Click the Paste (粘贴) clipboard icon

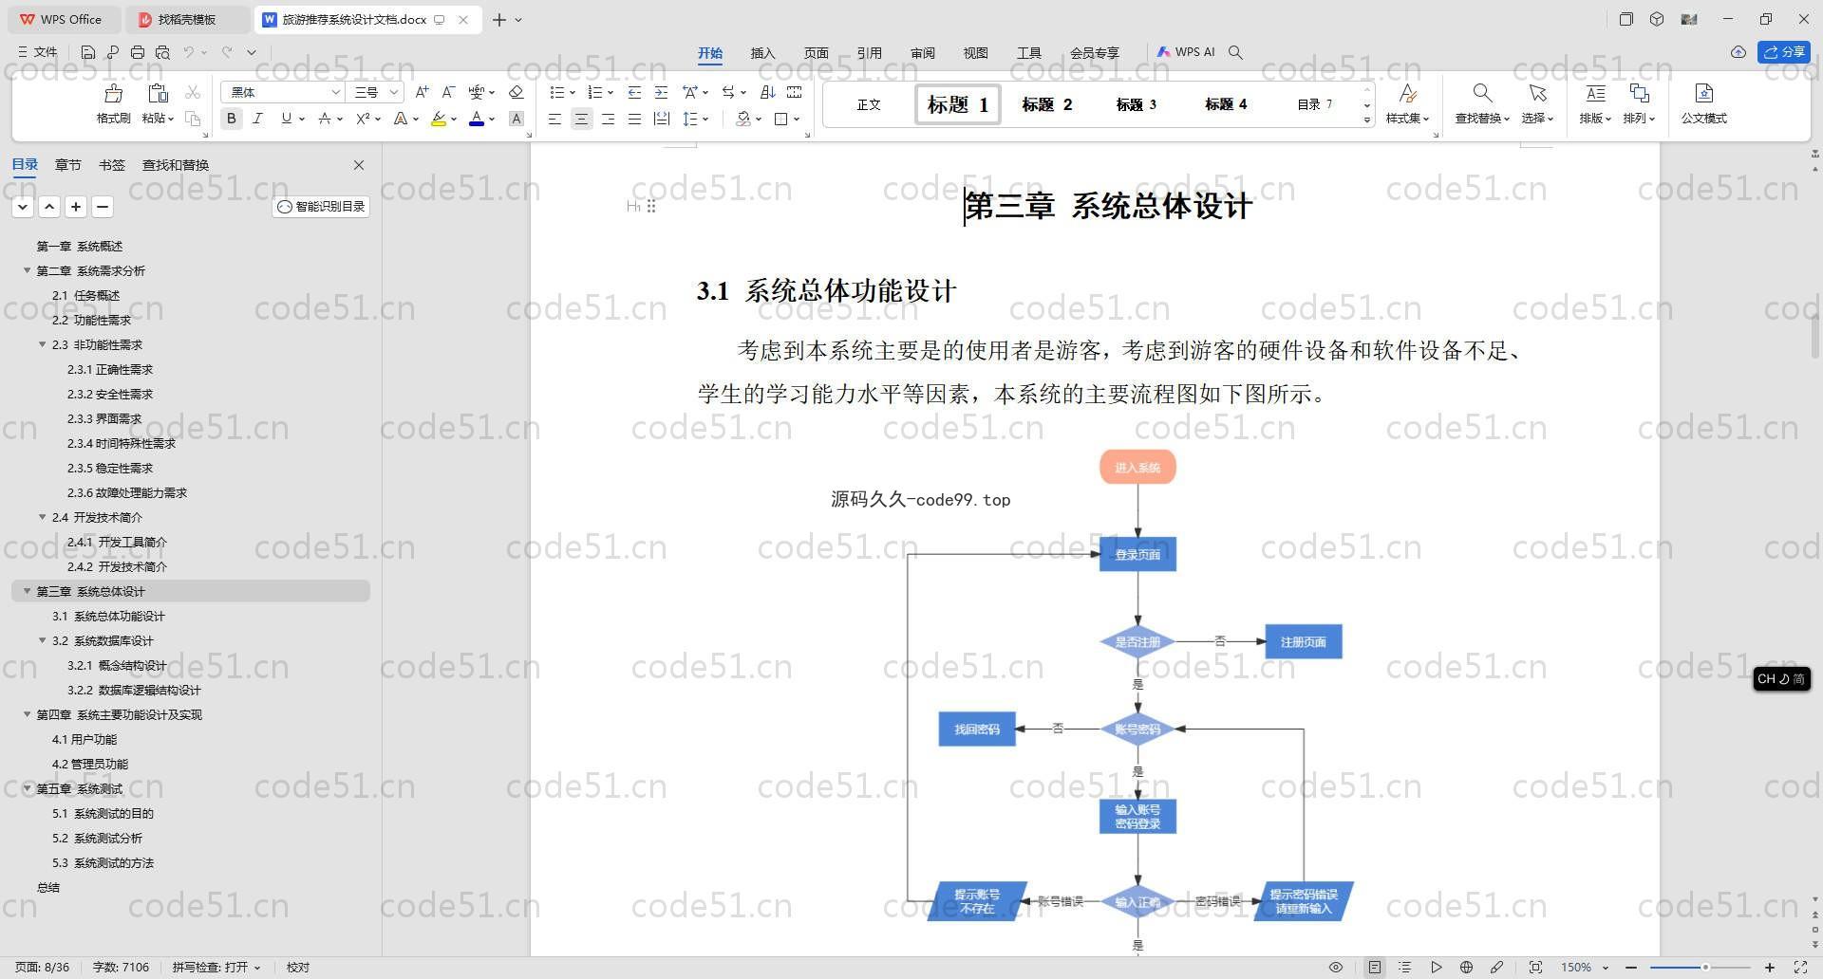coord(158,93)
